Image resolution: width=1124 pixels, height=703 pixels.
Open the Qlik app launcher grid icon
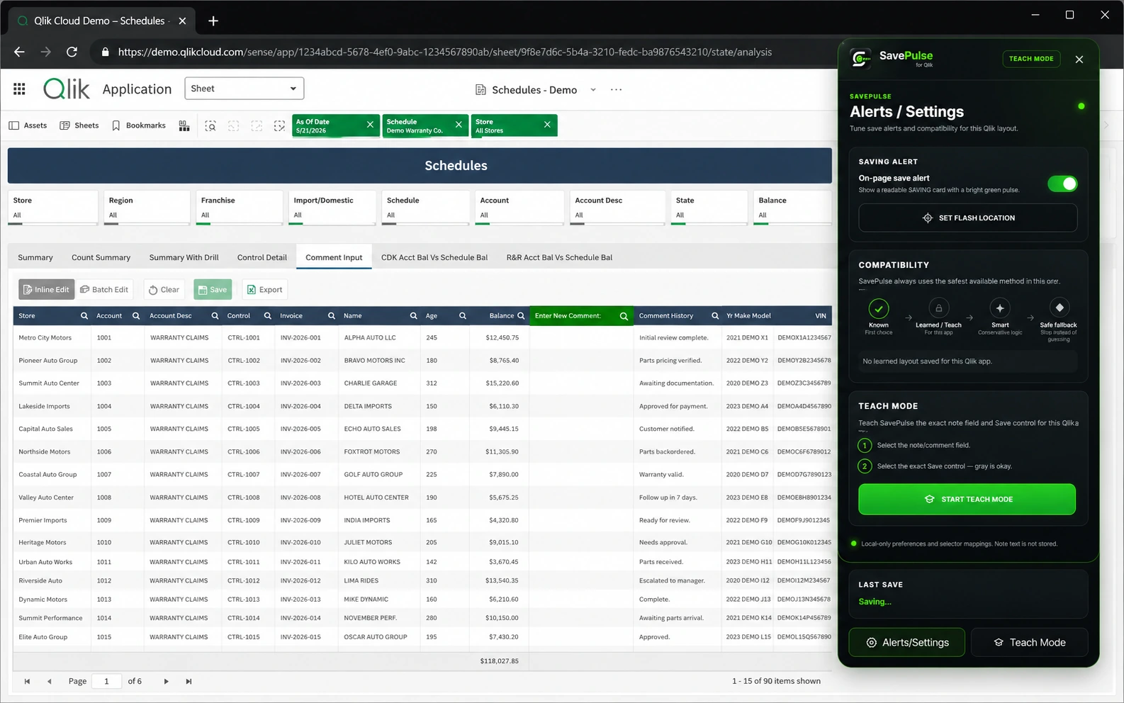(19, 89)
